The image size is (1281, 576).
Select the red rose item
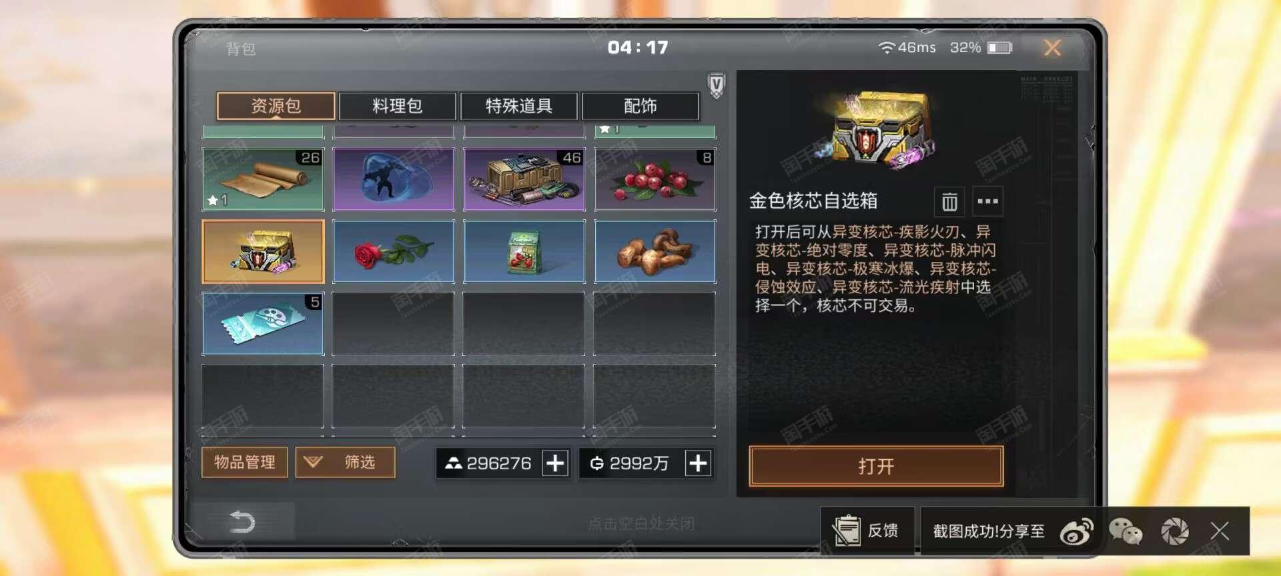394,252
